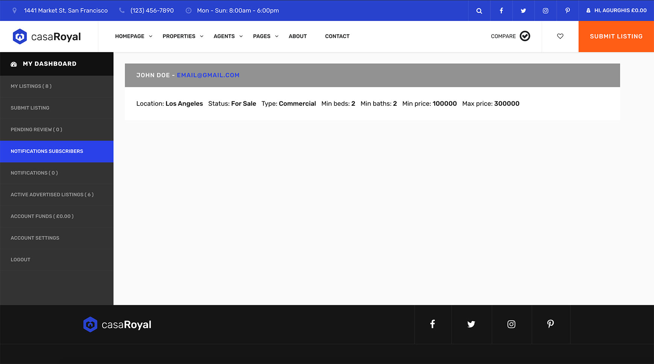
Task: Open Instagram icon in top bar
Action: point(545,11)
